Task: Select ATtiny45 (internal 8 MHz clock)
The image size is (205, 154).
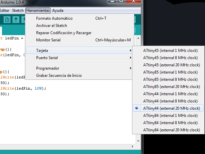Action: (x=169, y=58)
